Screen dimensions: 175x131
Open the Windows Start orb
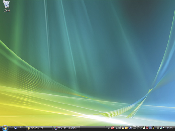pyautogui.click(x=5, y=128)
